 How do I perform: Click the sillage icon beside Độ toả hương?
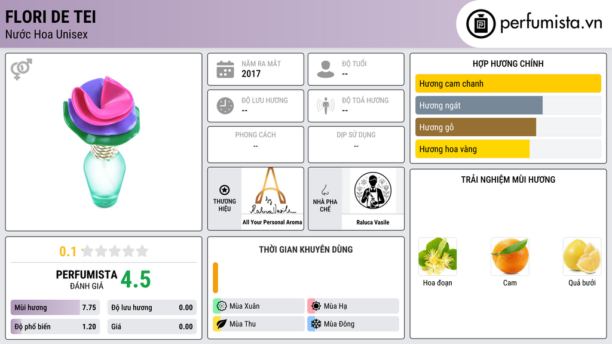click(x=326, y=106)
